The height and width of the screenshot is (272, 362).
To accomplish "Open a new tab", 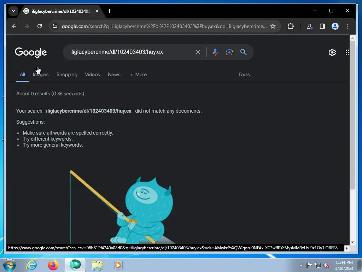I will click(110, 11).
